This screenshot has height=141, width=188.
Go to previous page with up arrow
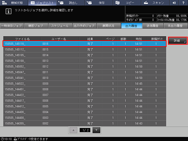pyautogui.click(x=73, y=130)
